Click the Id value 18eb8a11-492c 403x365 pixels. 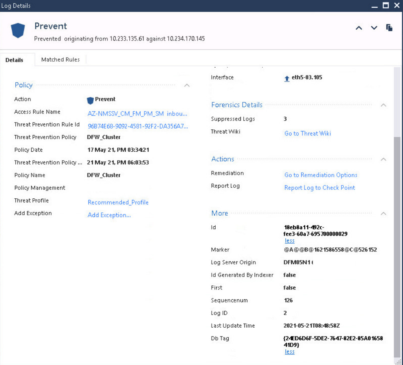[315, 231]
